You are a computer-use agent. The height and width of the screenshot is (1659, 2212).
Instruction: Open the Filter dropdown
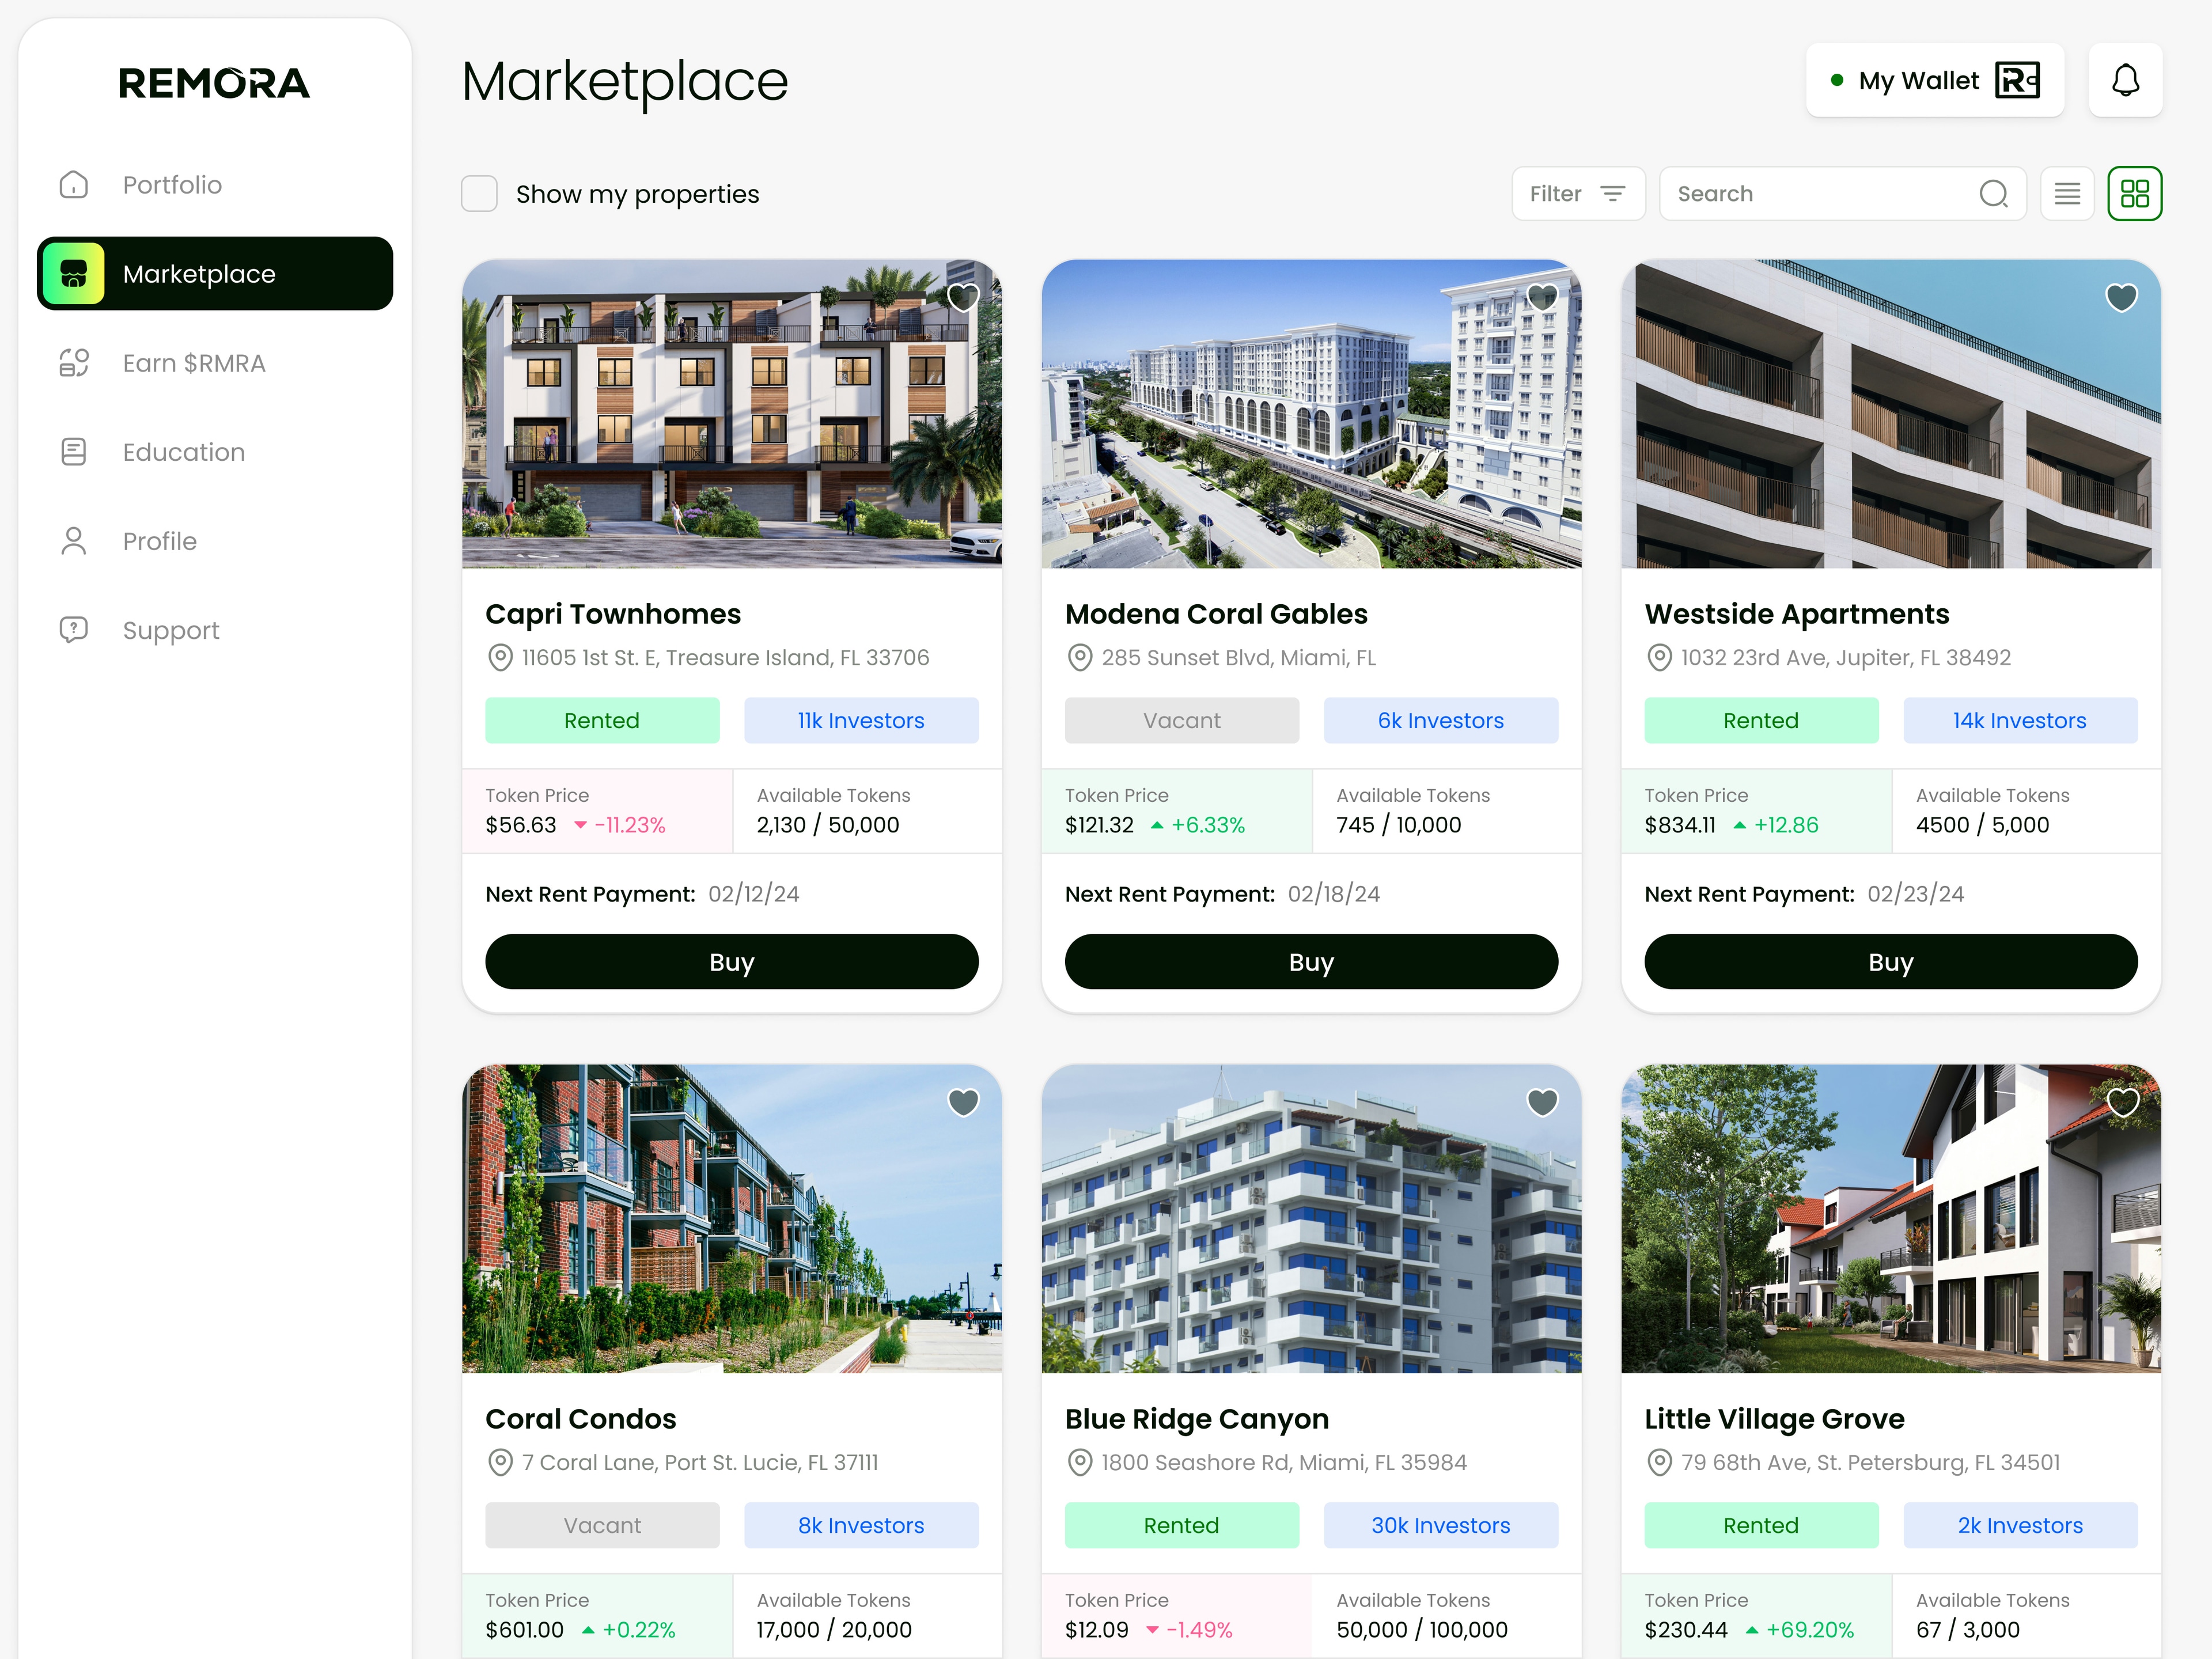pyautogui.click(x=1578, y=193)
